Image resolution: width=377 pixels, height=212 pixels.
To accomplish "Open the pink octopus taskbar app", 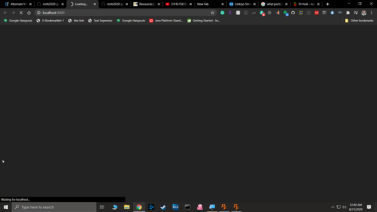I will (200, 207).
